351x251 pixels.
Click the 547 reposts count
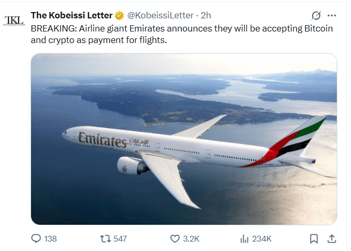(x=120, y=239)
